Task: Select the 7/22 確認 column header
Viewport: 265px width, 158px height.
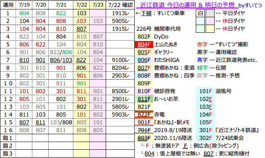Action: (120, 5)
